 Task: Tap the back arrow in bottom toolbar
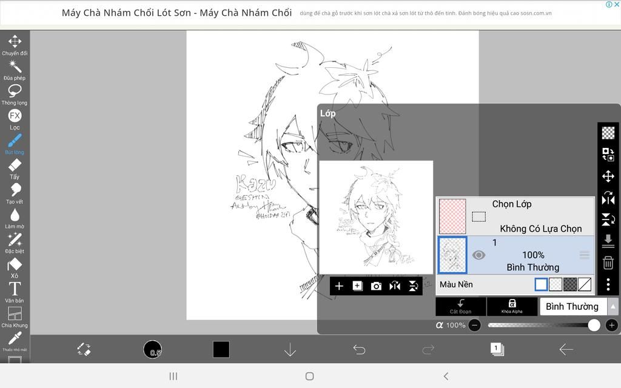point(566,349)
